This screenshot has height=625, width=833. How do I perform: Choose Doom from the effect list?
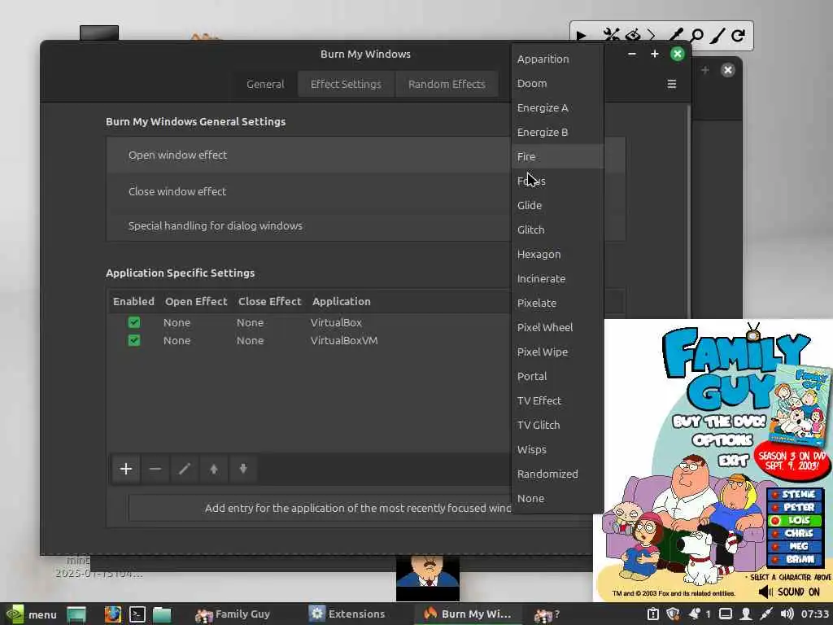click(557, 84)
